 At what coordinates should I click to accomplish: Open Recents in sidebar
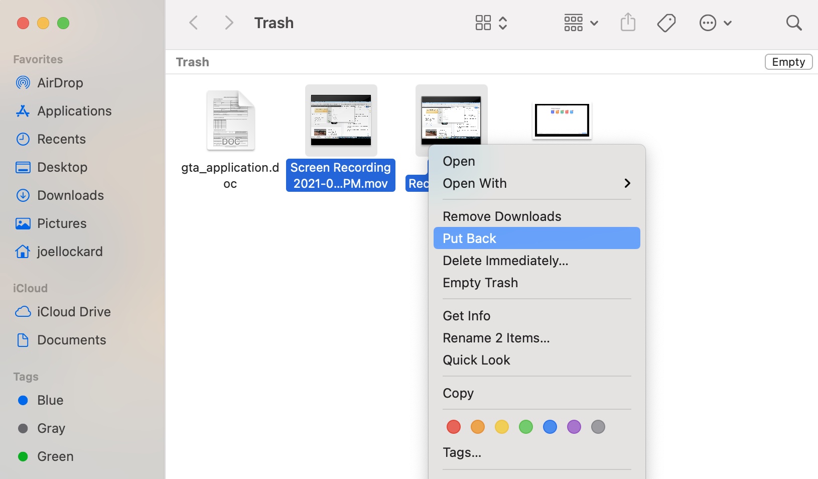click(51, 139)
